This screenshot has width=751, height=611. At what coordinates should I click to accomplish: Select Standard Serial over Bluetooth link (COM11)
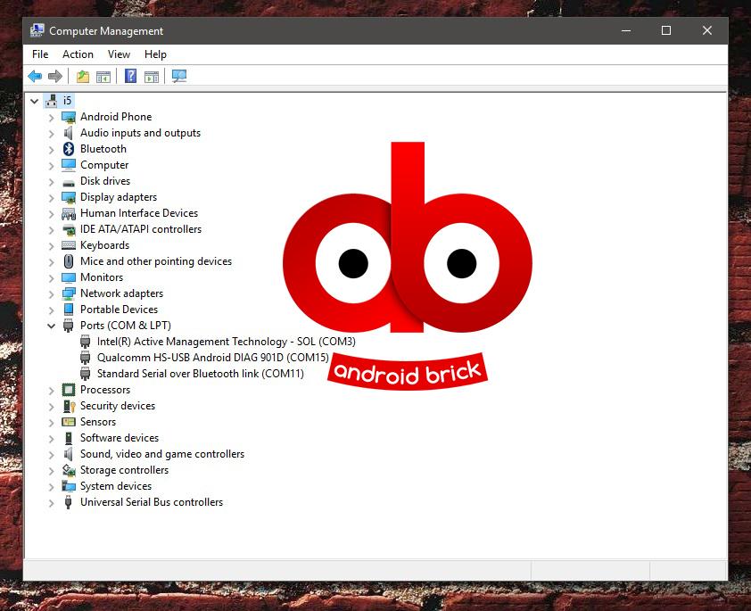pyautogui.click(x=200, y=374)
